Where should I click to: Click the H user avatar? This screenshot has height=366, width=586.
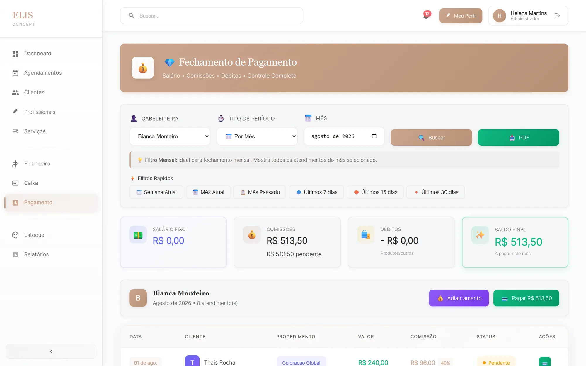[x=500, y=16]
